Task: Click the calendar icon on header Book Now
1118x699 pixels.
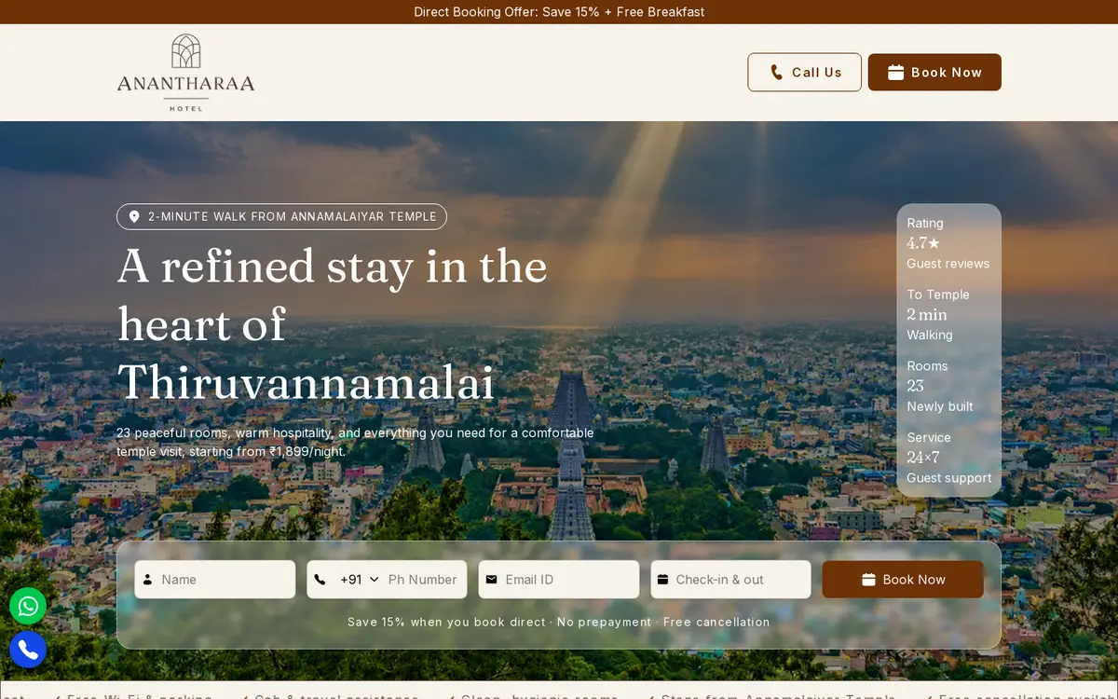Action: [x=895, y=72]
